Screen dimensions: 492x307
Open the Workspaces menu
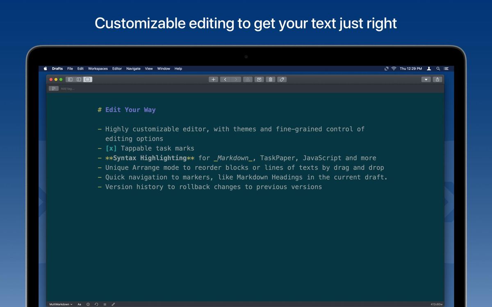click(x=98, y=68)
